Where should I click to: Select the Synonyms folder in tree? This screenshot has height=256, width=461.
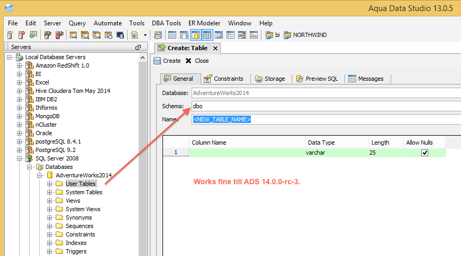79,217
